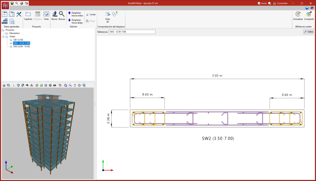Viewport: 316px width, 181px height.
Task: Toggle the hidden-eye visibility icon in viewer toolbar
Action: pyautogui.click(x=55, y=85)
